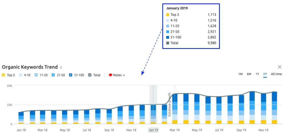Viewport: 285px width, 134px height.
Task: Toggle the Top 3 checkbox in legend
Action: coord(3,75)
